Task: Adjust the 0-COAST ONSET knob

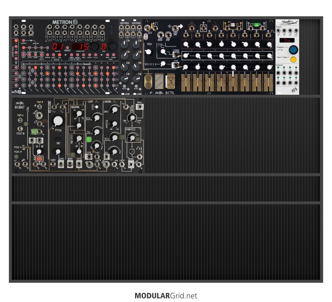Action: (x=115, y=110)
